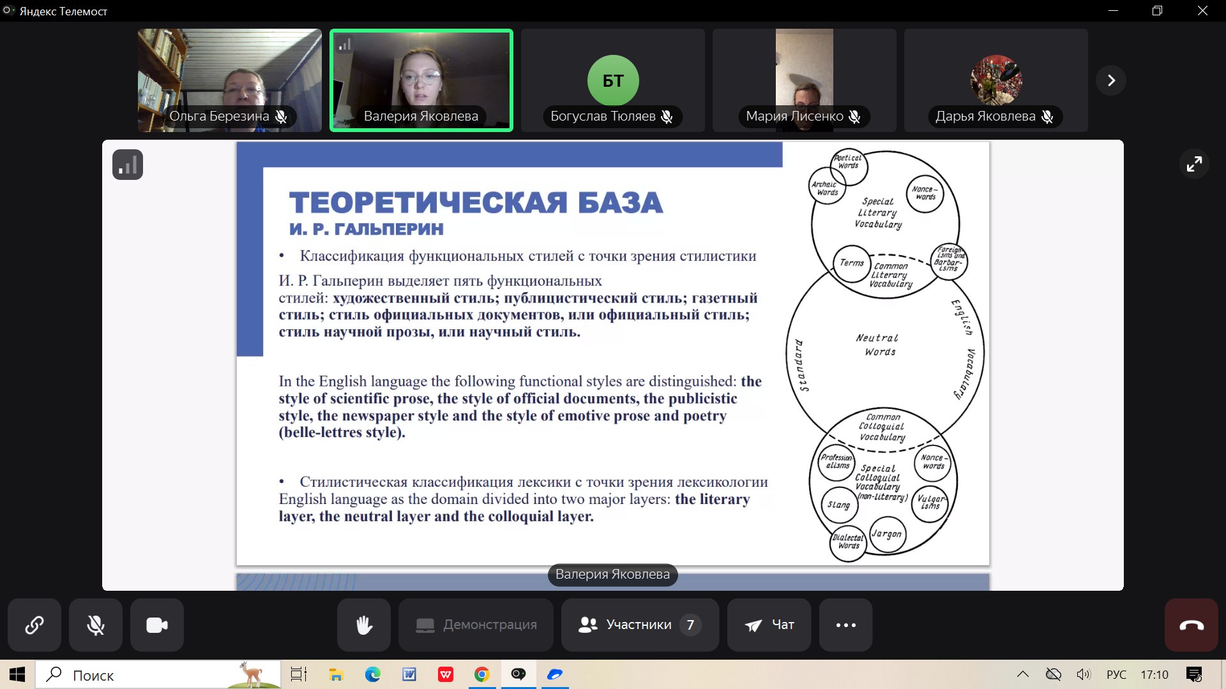Unmute the microphone in bottom bar
Image resolution: width=1226 pixels, height=689 pixels.
[x=96, y=625]
